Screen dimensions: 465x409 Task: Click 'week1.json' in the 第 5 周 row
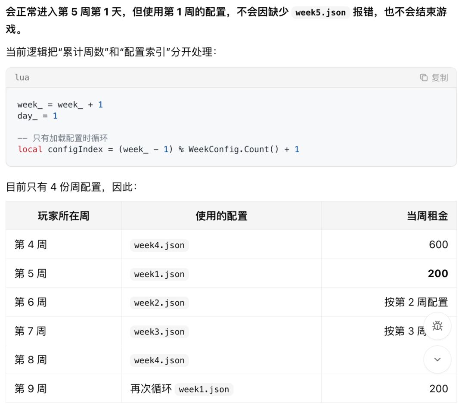pyautogui.click(x=159, y=274)
